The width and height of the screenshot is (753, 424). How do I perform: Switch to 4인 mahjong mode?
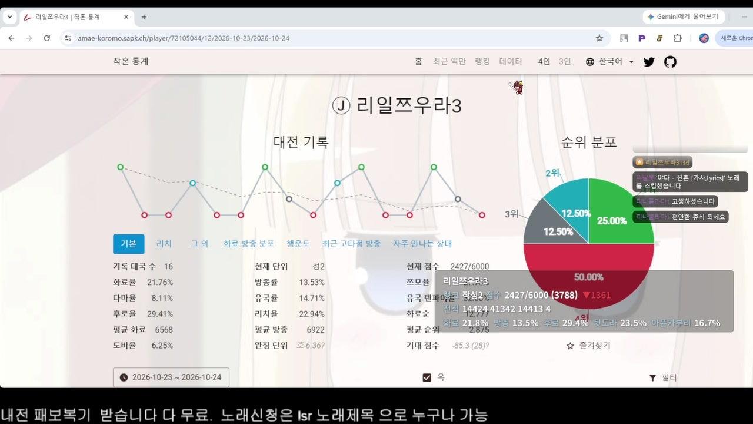(544, 61)
